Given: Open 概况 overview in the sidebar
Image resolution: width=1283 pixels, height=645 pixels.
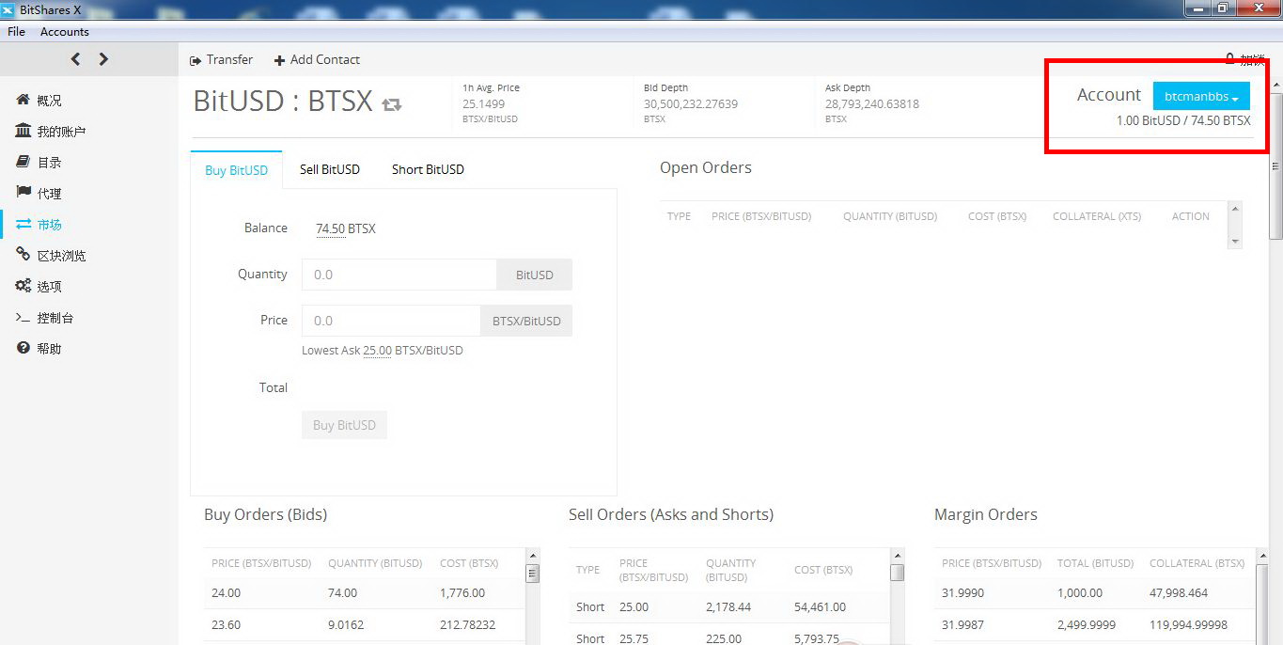Looking at the screenshot, I should [49, 101].
